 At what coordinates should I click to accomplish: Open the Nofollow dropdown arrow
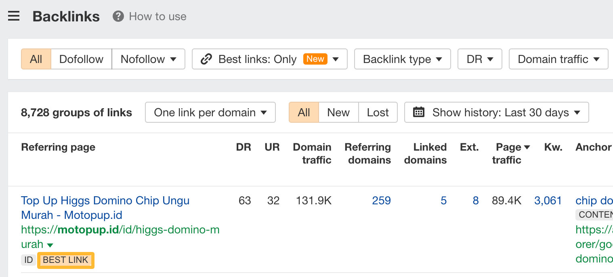(x=173, y=59)
